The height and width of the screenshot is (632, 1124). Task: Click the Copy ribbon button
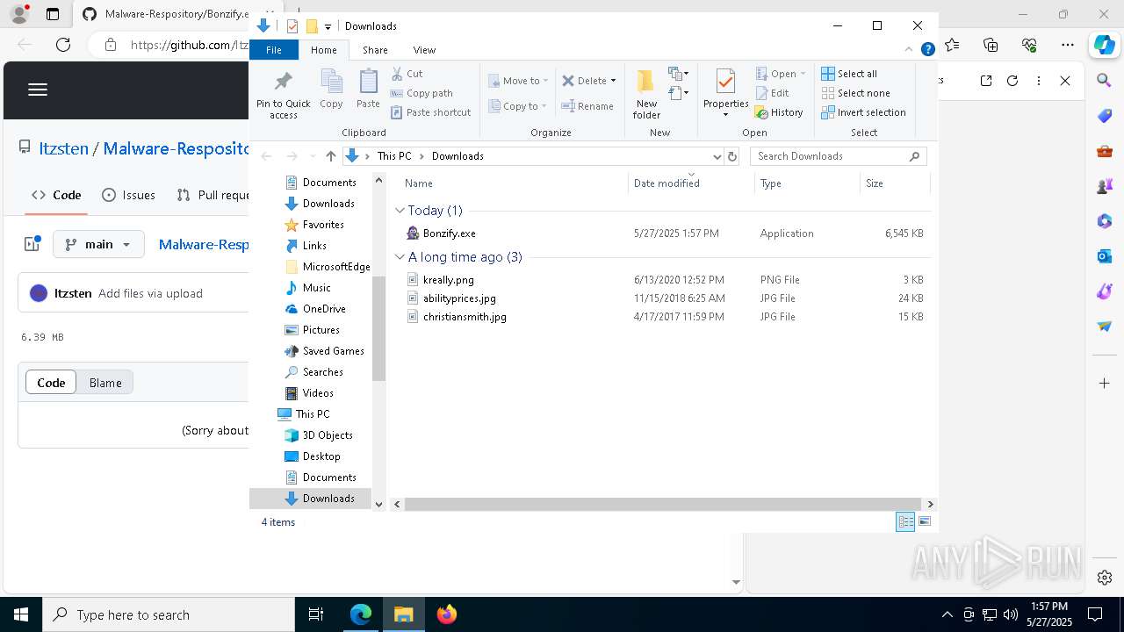(331, 90)
